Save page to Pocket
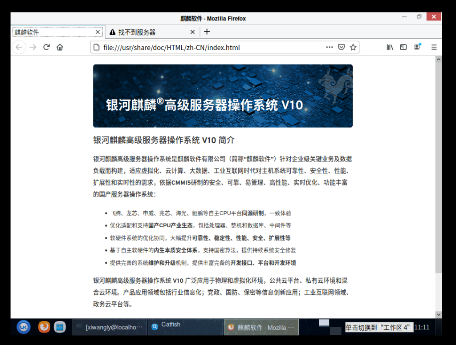 pyautogui.click(x=341, y=47)
